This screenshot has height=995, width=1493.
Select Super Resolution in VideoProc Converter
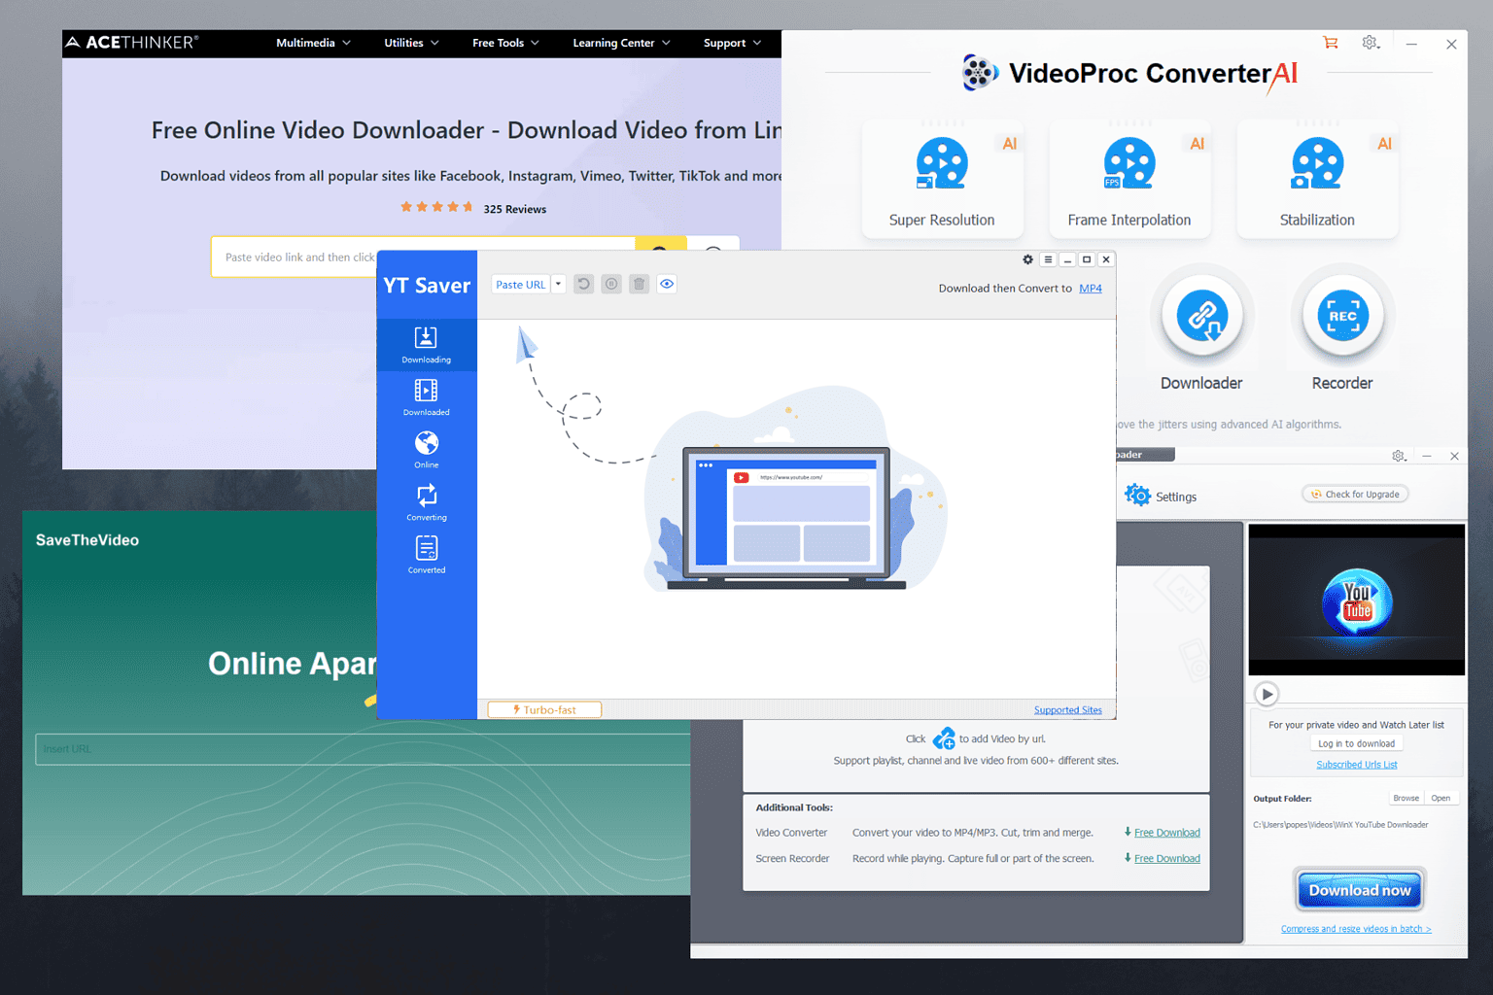942,180
